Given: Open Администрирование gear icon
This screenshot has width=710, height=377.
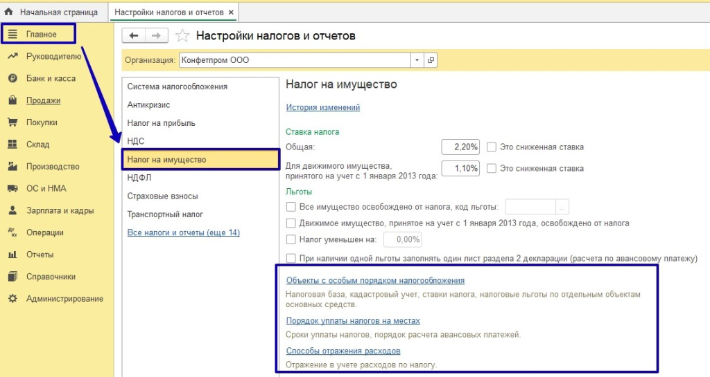Looking at the screenshot, I should pyautogui.click(x=12, y=299).
